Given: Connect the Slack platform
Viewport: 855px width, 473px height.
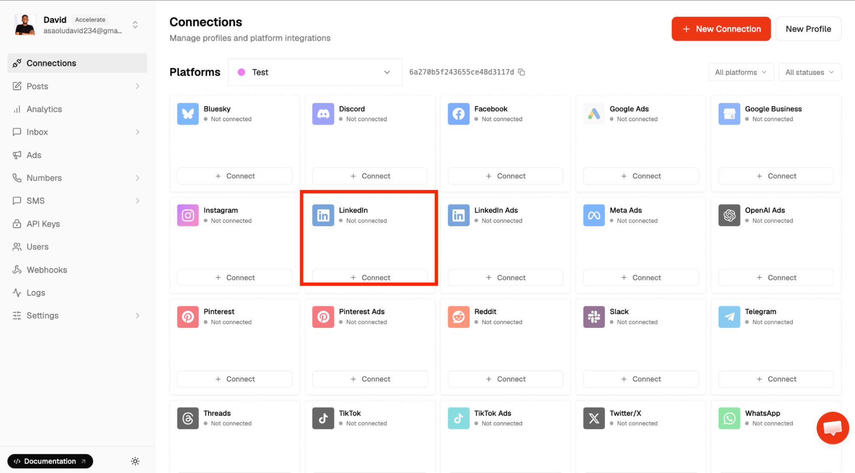Looking at the screenshot, I should (641, 379).
